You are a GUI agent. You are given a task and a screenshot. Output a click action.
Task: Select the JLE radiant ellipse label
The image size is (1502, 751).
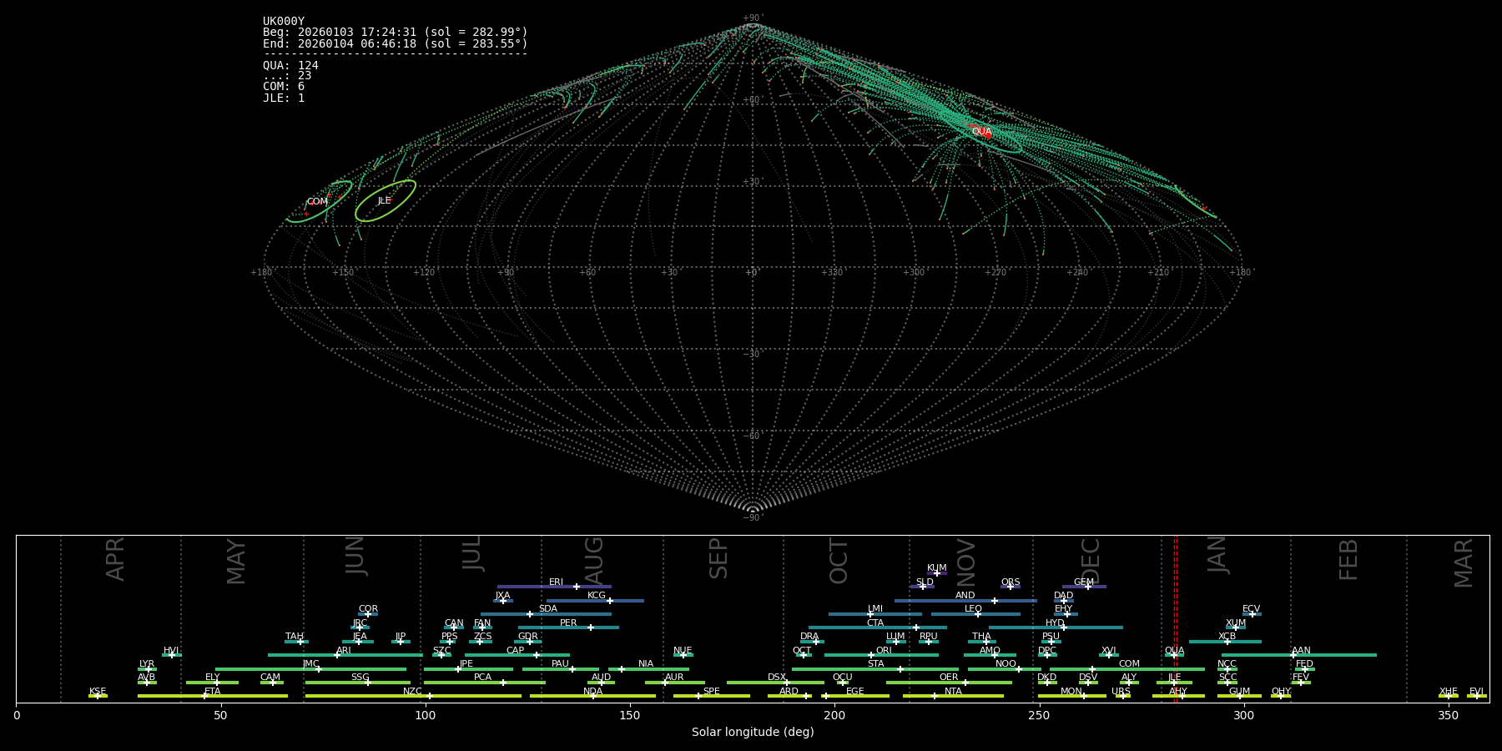(x=384, y=201)
